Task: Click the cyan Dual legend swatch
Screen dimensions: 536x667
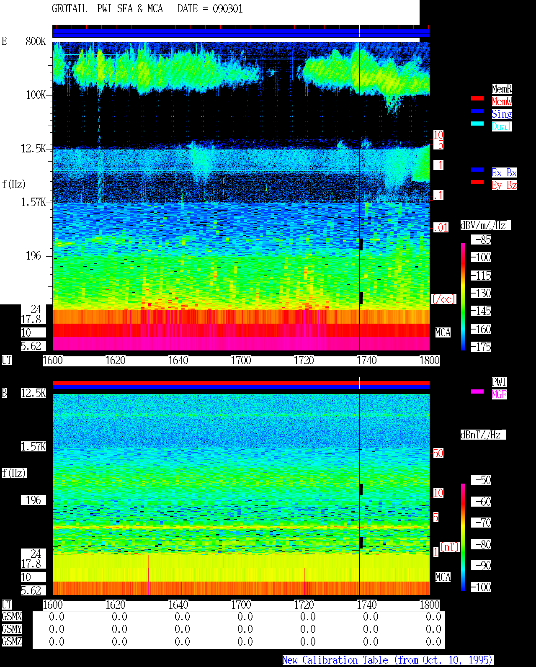Action: [477, 124]
